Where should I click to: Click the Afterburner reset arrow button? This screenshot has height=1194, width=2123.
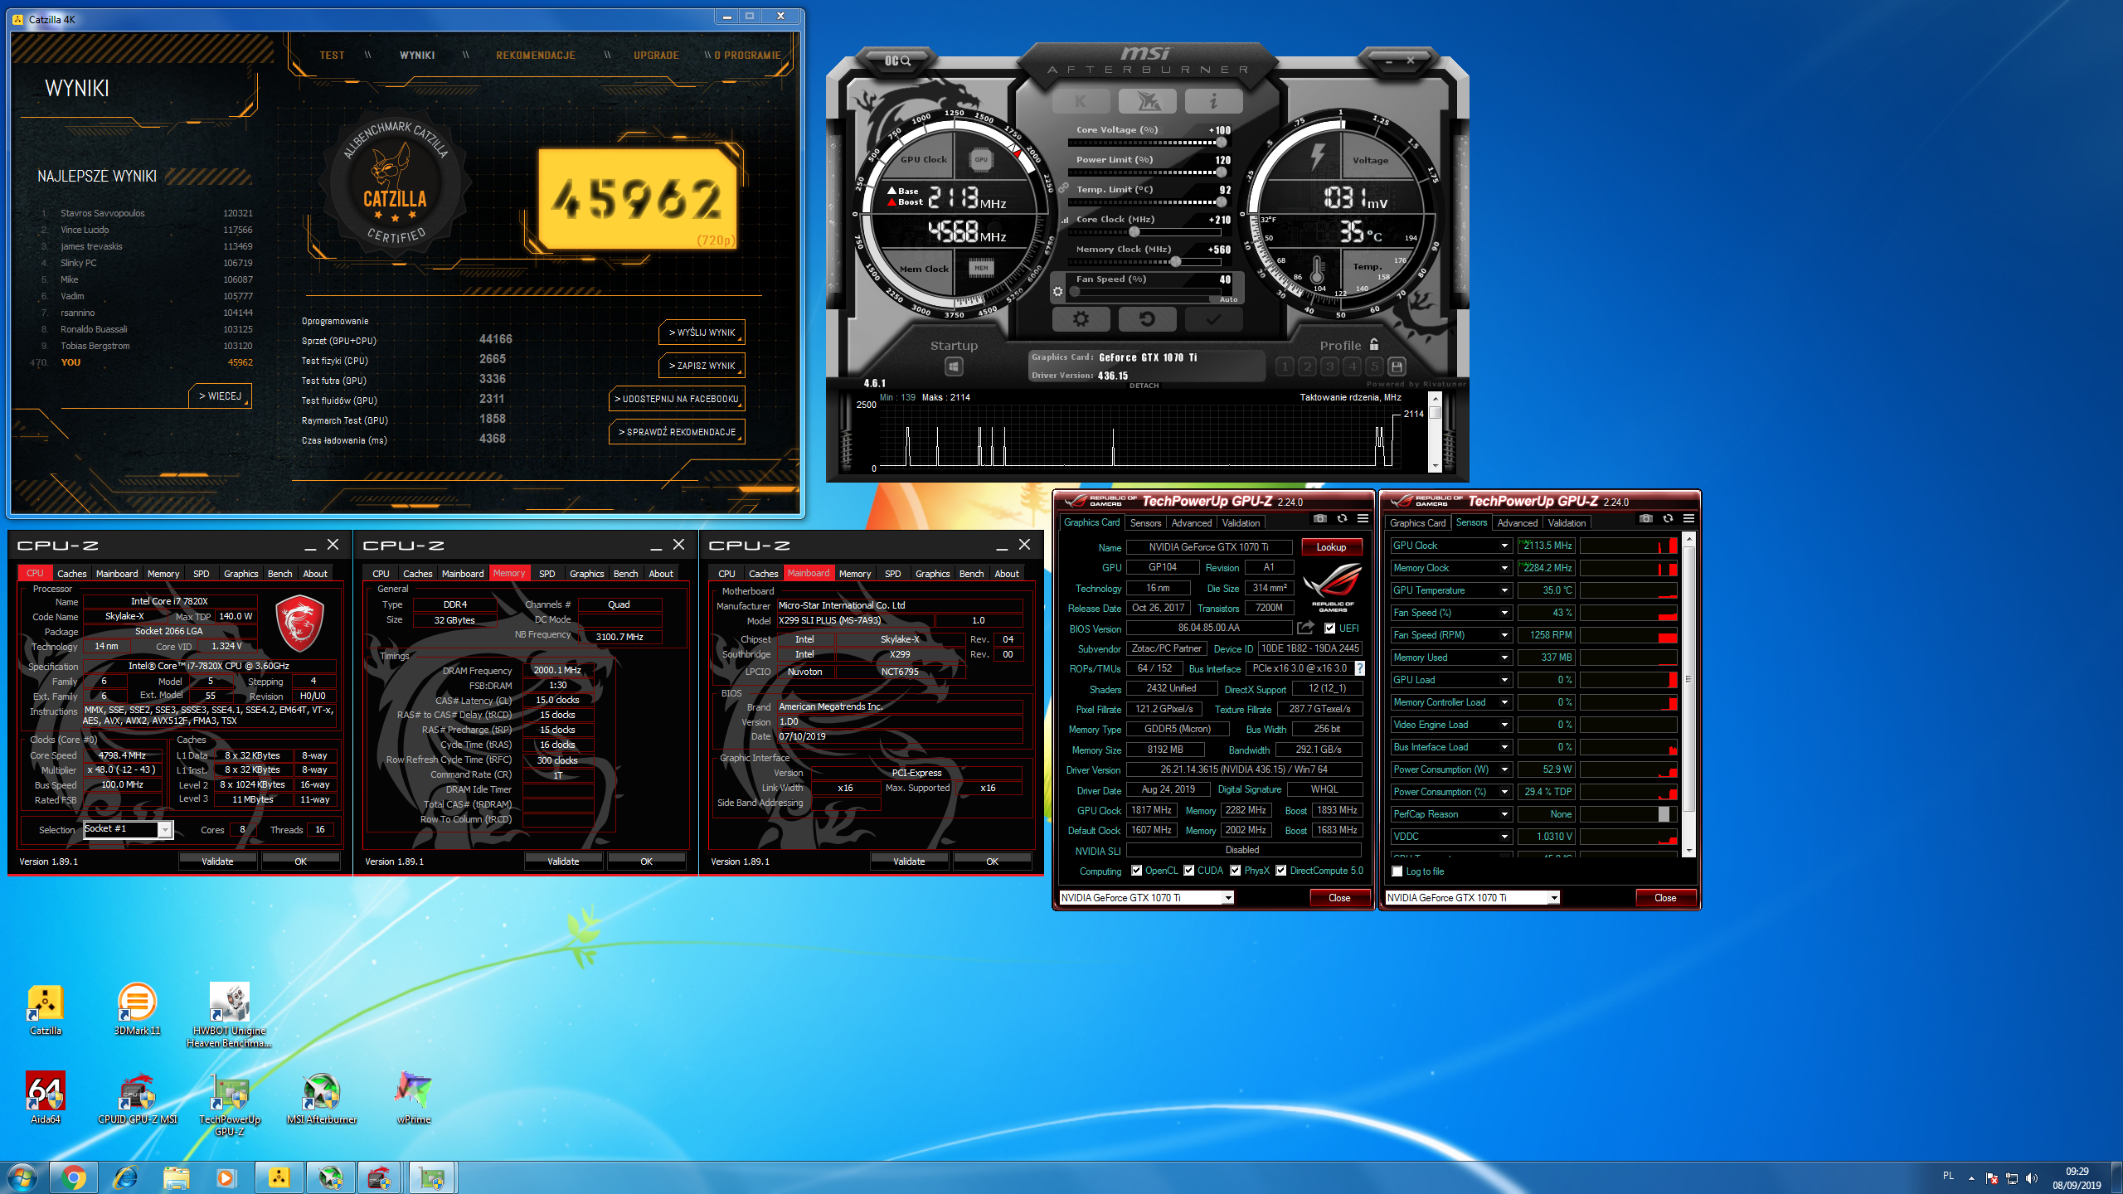pos(1147,318)
